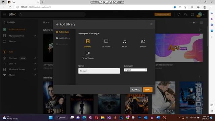The image size is (215, 121).
Task: Toggle pin next to Live TV
Action: [35, 64]
